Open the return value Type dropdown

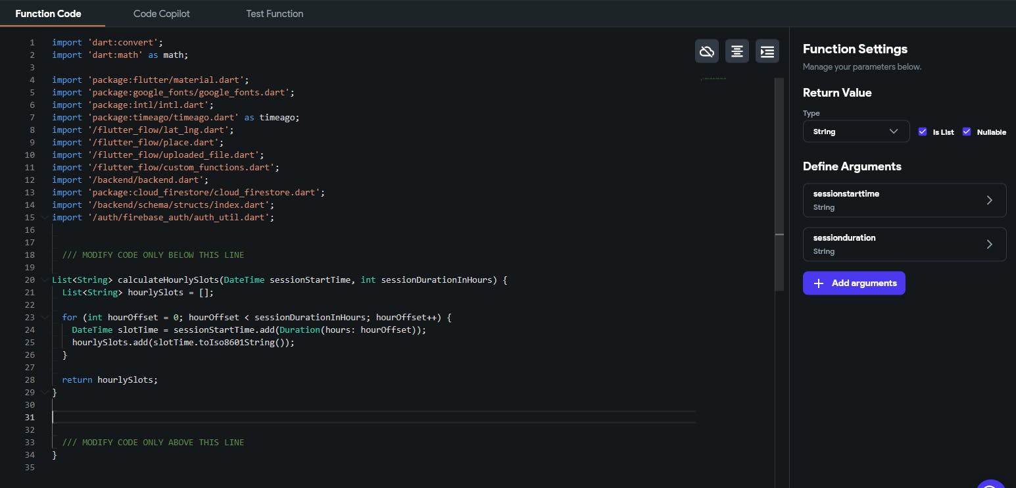pos(856,132)
